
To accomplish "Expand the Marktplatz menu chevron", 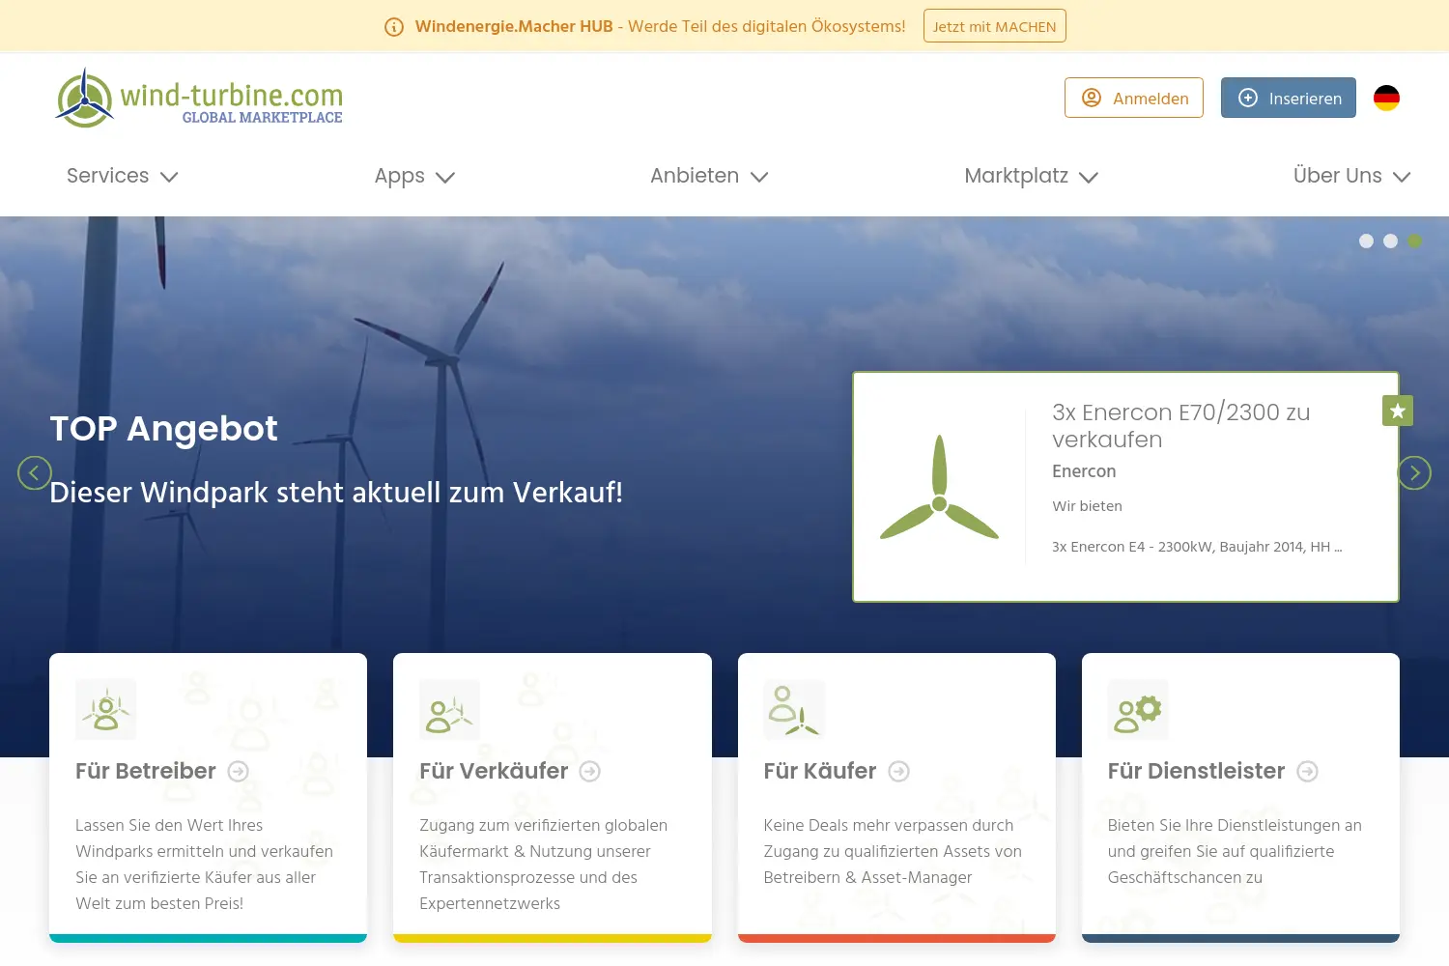I will click(x=1089, y=177).
